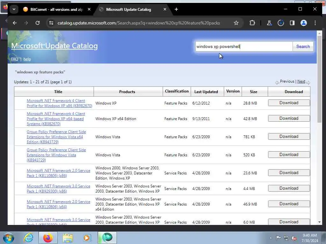This screenshot has height=244, width=326.
Task: Sort by the Version column header
Action: click(x=233, y=91)
